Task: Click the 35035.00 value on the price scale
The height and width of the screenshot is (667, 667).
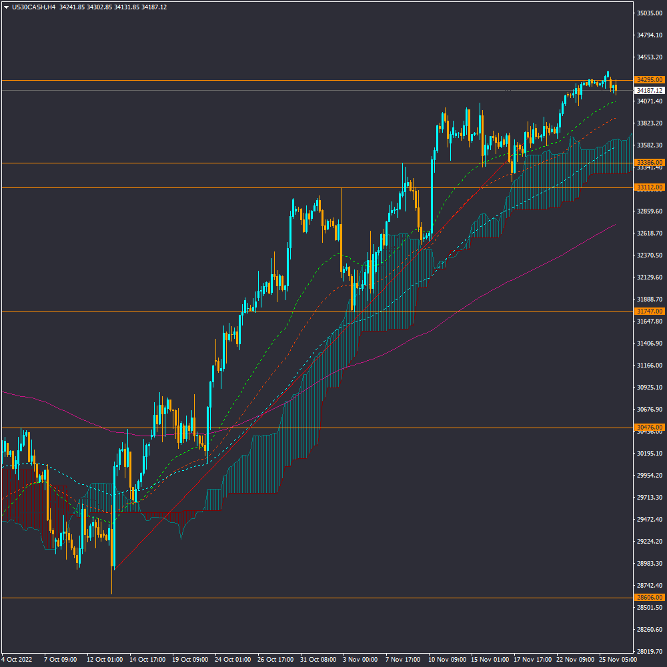Action: point(649,13)
